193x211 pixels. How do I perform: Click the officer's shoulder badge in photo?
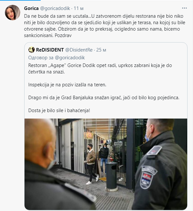(148, 176)
